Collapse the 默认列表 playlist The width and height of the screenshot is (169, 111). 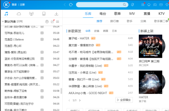tap(3, 22)
